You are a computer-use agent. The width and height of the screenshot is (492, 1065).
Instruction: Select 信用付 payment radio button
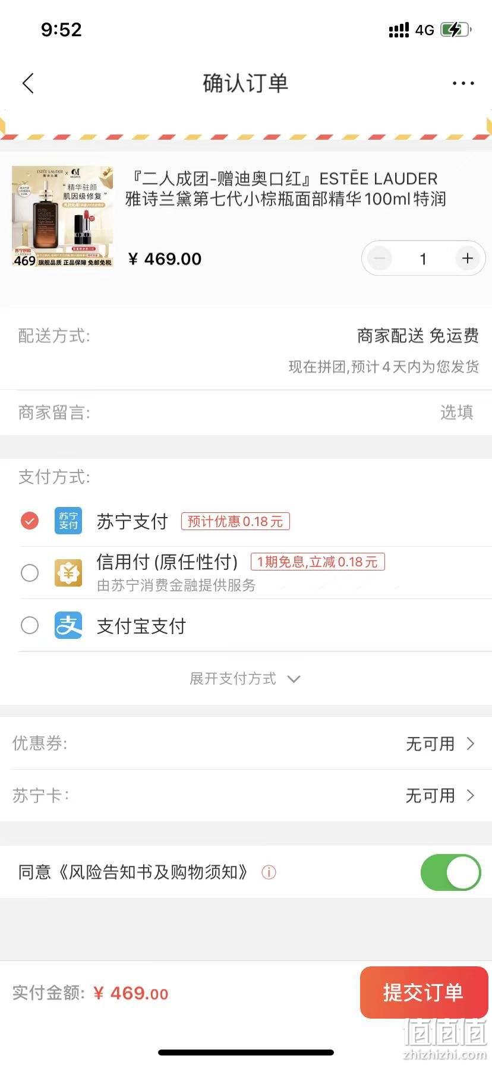30,573
